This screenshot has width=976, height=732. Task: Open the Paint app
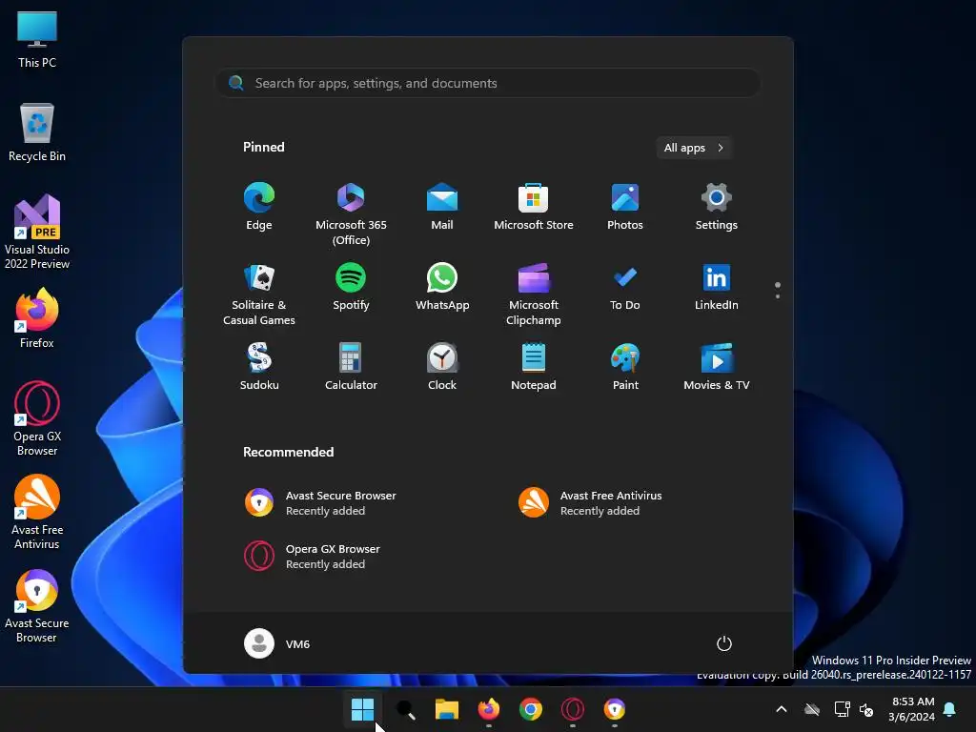point(625,367)
